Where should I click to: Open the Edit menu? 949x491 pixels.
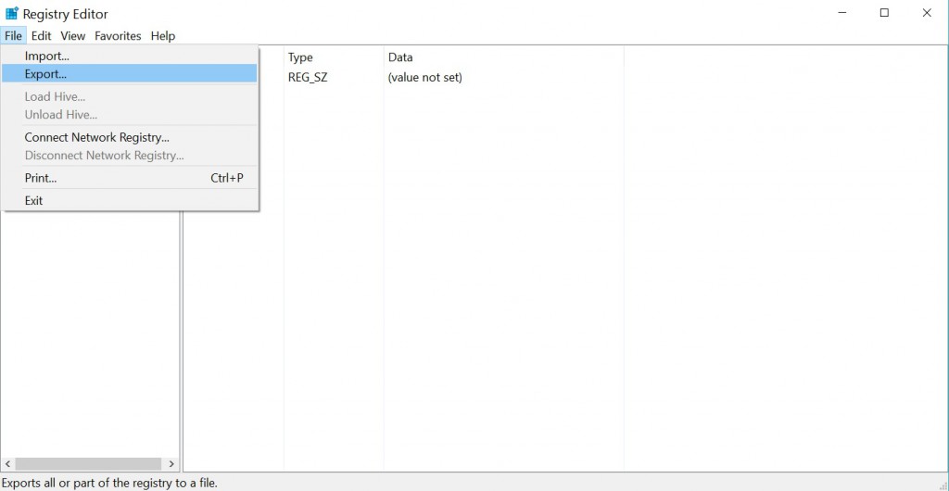coord(41,36)
